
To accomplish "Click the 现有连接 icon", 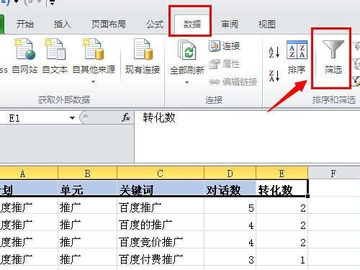I will tap(143, 55).
